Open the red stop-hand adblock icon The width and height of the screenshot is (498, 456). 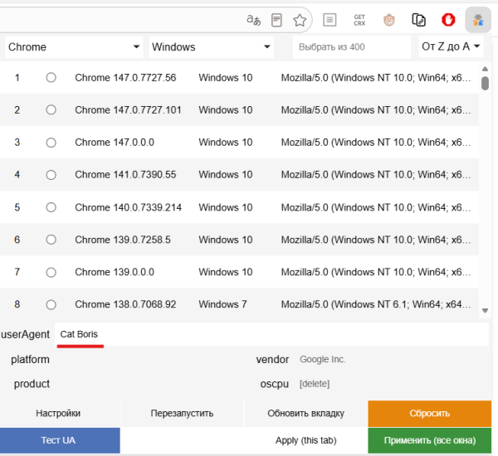(448, 20)
